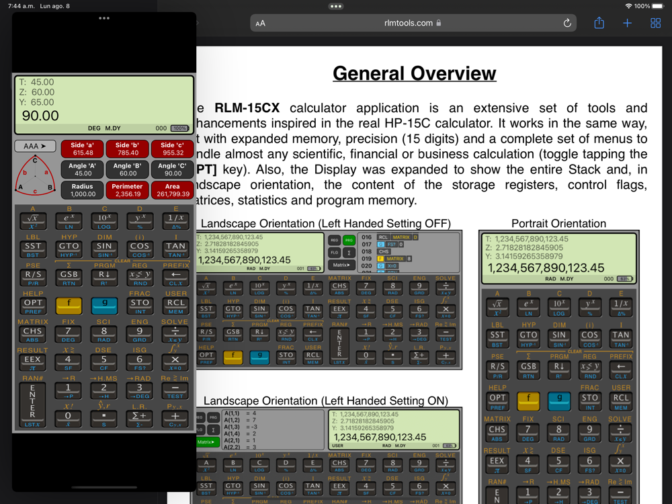Tap the digit 7 key
Screen dimensions: 672x504
(x=69, y=334)
